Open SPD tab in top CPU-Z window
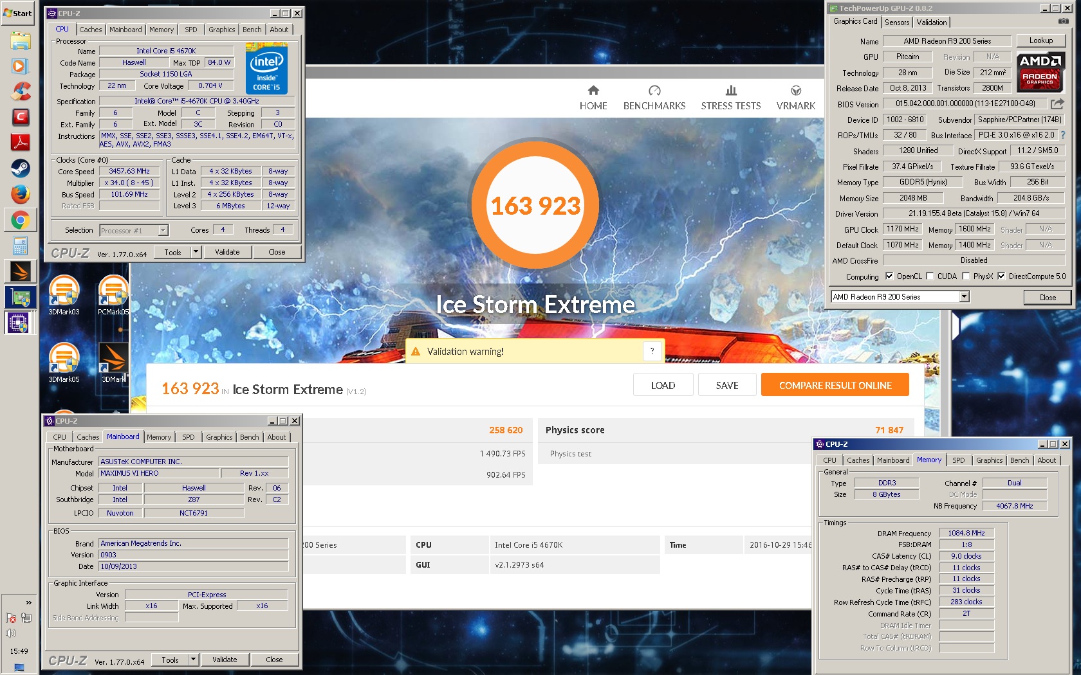This screenshot has height=675, width=1081. point(191,30)
